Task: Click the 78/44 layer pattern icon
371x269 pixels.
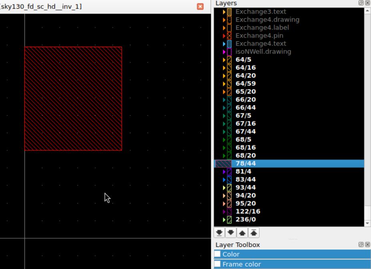Action: (x=223, y=163)
